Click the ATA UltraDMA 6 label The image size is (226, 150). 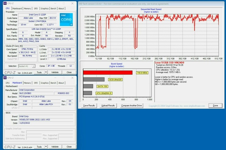tap(104, 93)
